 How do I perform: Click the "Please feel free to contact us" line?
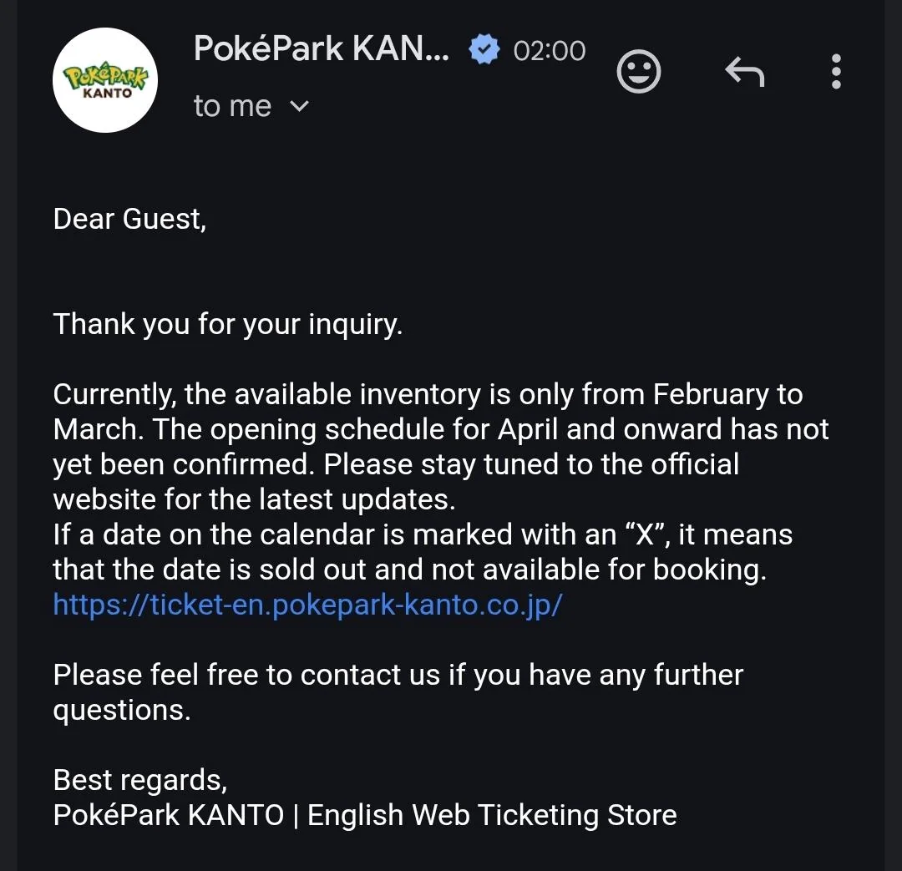click(x=246, y=675)
